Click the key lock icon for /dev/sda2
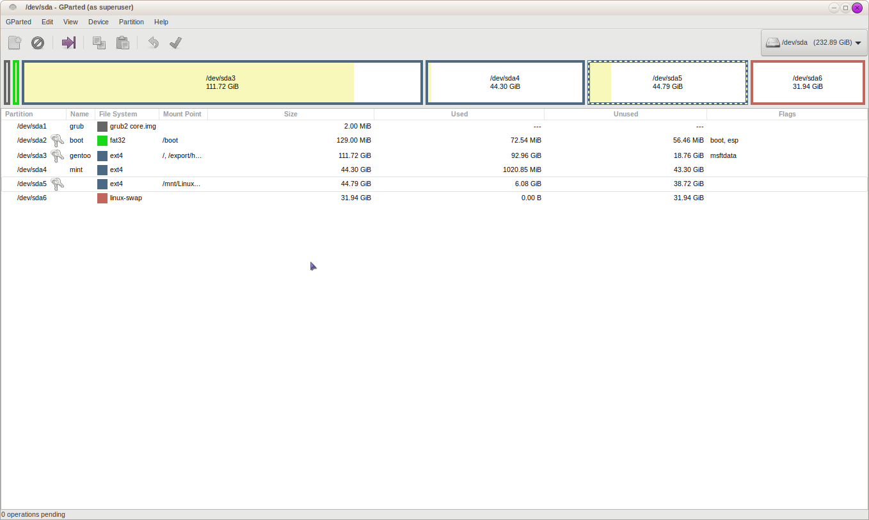Viewport: 869px width, 520px height. 58,141
